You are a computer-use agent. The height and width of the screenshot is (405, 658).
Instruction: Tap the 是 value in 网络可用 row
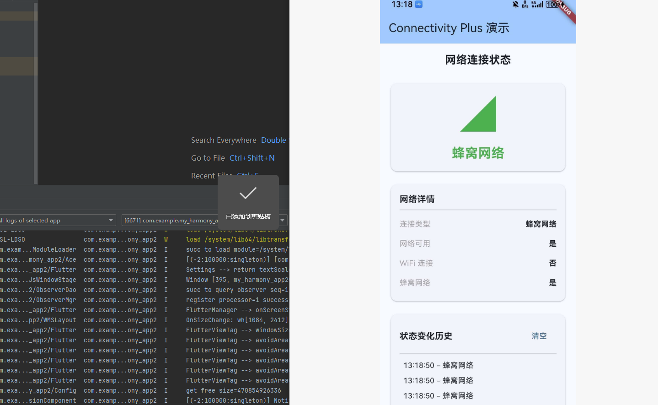point(552,243)
